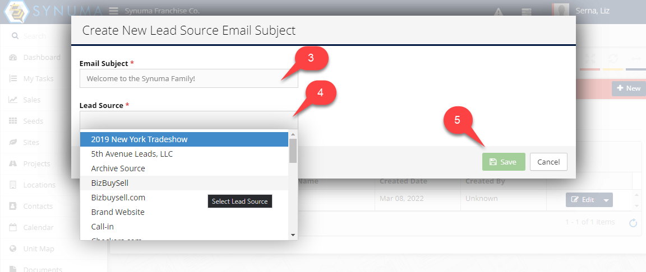Click the New button behind dialog

(629, 88)
